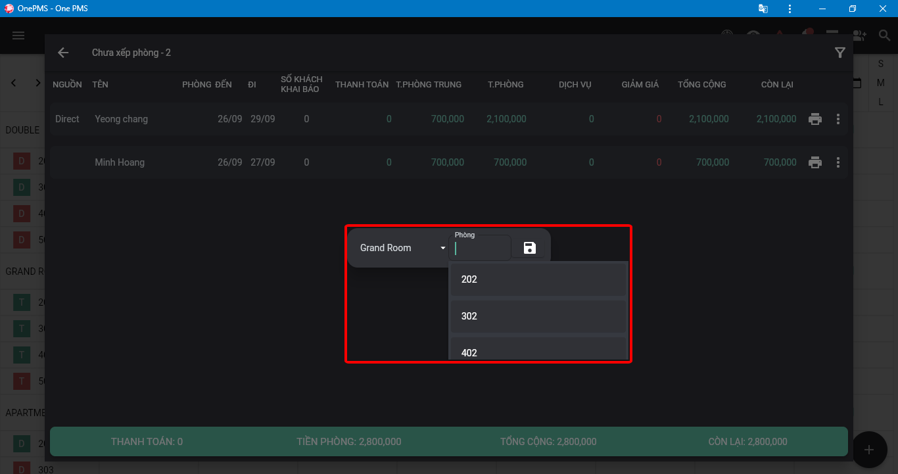Viewport: 898px width, 474px height.
Task: Click footer CÒN LẠI: 2,800,000
Action: pyautogui.click(x=747, y=442)
